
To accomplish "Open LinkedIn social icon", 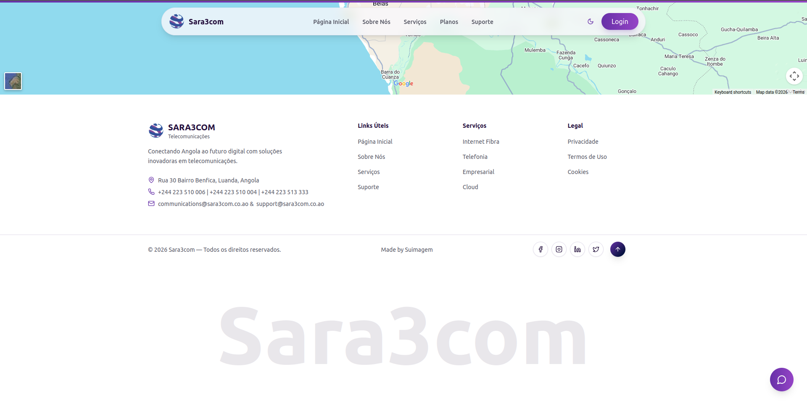I will click(x=578, y=249).
